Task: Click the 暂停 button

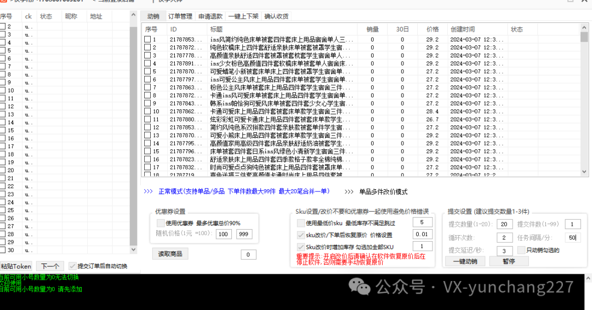Action: point(509,261)
